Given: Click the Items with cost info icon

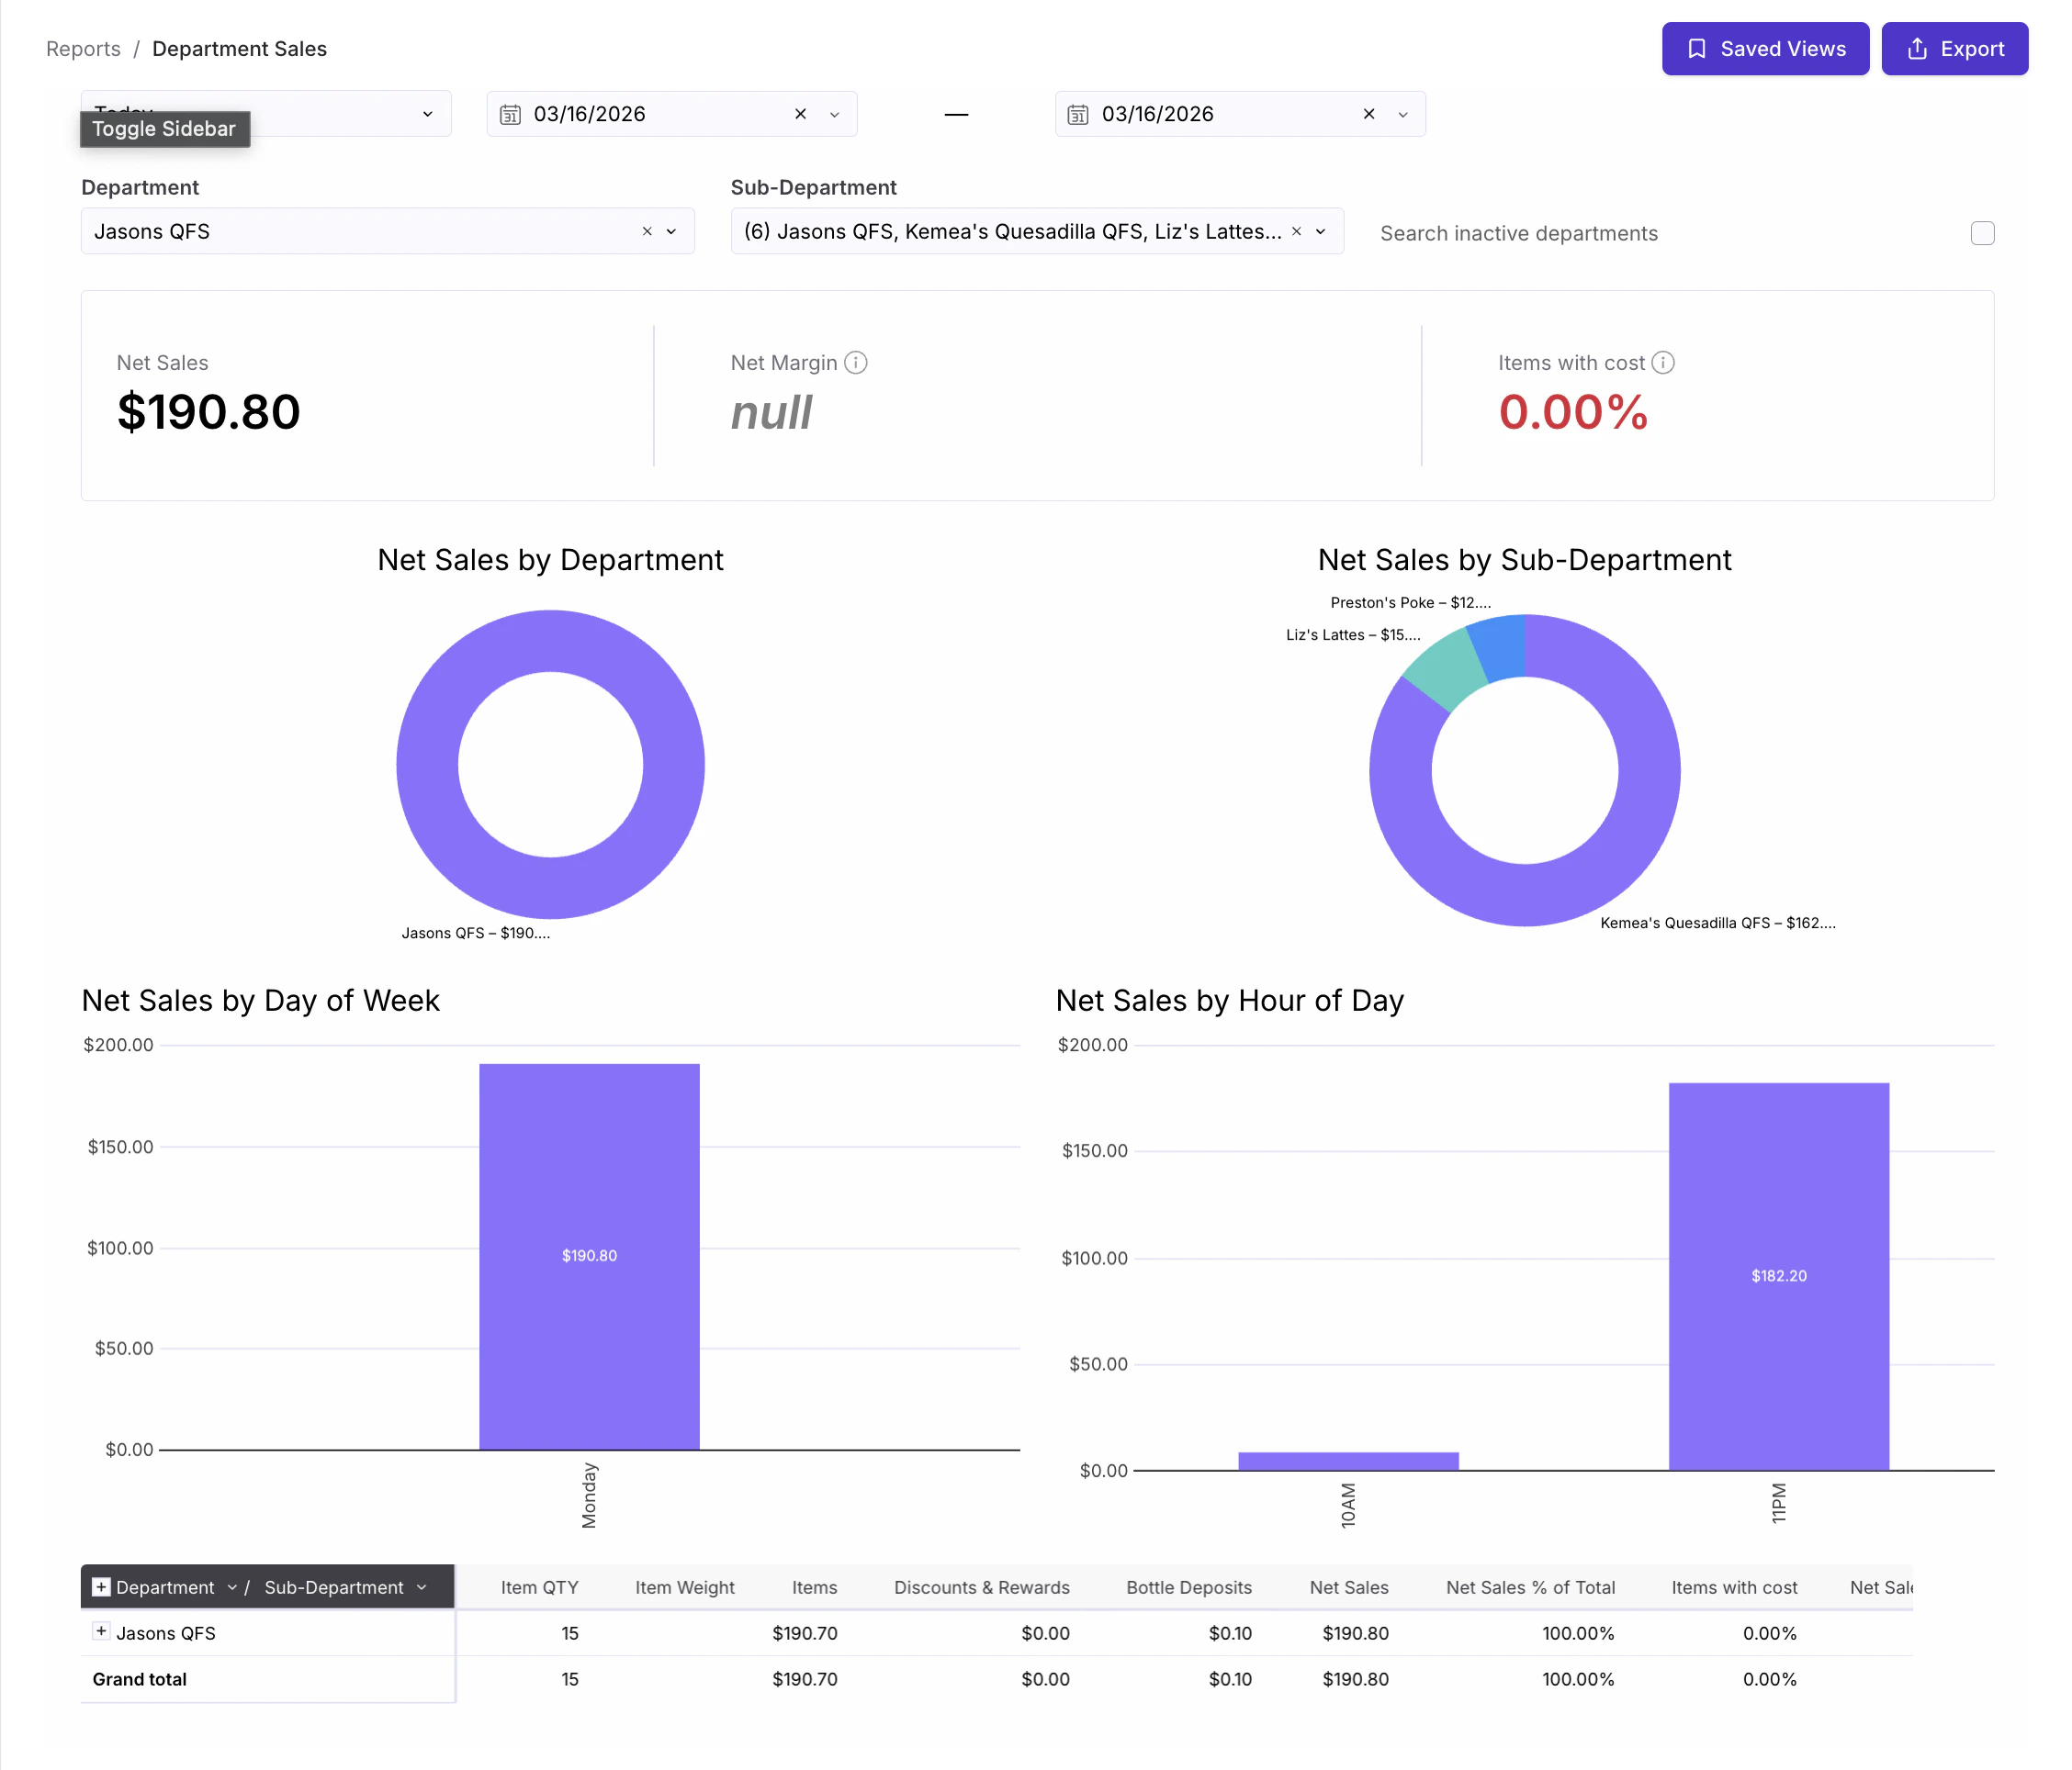Looking at the screenshot, I should 1662,363.
